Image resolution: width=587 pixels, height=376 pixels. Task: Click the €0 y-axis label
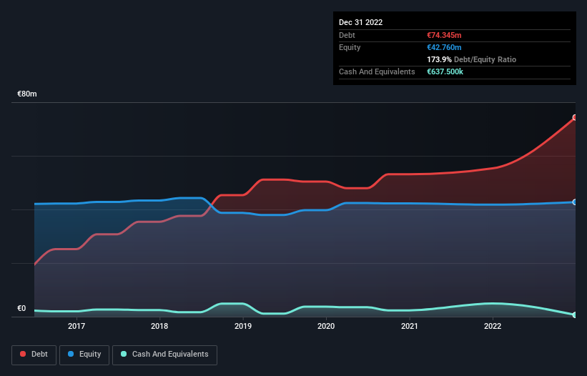tap(21, 308)
